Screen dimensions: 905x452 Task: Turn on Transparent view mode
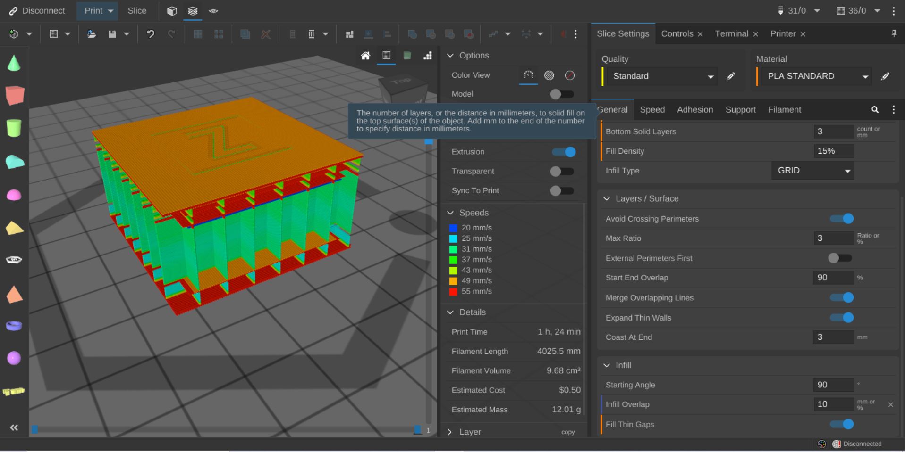(562, 171)
